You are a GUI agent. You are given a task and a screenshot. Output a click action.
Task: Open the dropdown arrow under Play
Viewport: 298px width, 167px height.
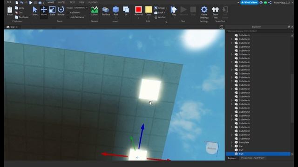click(x=174, y=18)
